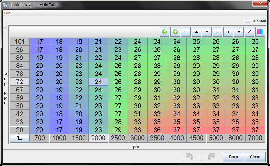Screen dimensions: 270x166
Task: Click the green down-arrow toolbar icon
Action: click(x=175, y=32)
